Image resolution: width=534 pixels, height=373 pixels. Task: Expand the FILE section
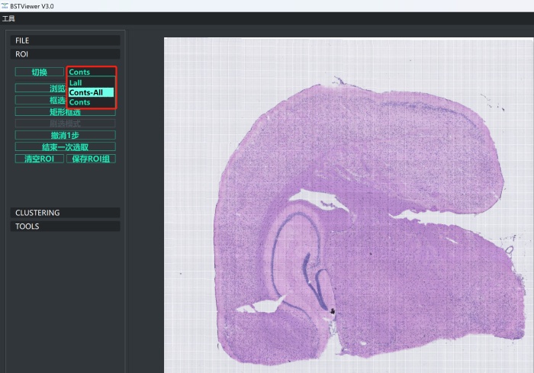click(x=66, y=40)
